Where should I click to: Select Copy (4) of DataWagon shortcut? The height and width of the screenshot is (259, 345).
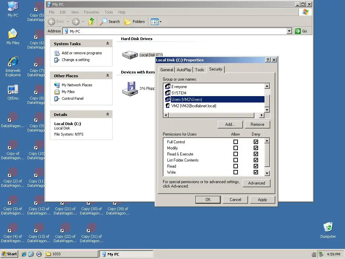(13, 233)
